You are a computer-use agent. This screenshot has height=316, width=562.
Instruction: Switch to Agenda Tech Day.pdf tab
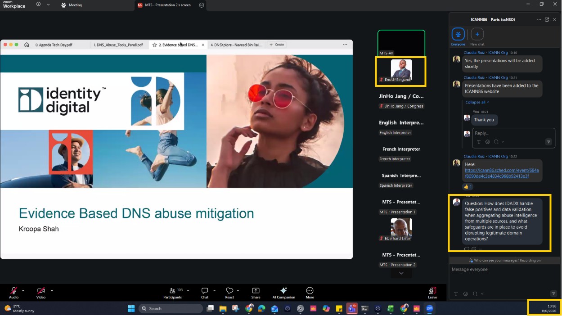(x=54, y=45)
